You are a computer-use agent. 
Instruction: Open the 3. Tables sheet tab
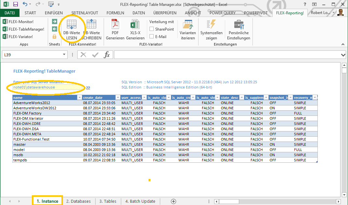coord(108,201)
